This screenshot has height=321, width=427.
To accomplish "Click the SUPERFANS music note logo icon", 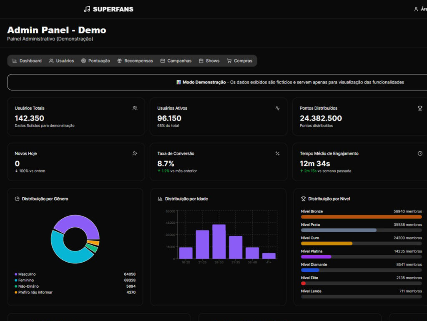I will [x=87, y=9].
